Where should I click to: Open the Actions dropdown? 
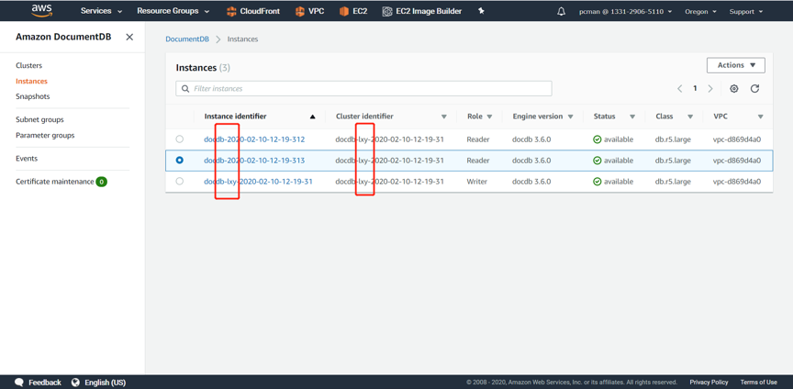(x=736, y=65)
